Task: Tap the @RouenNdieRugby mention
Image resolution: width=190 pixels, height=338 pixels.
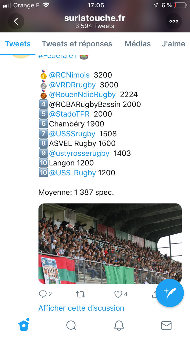Action: coord(82,95)
